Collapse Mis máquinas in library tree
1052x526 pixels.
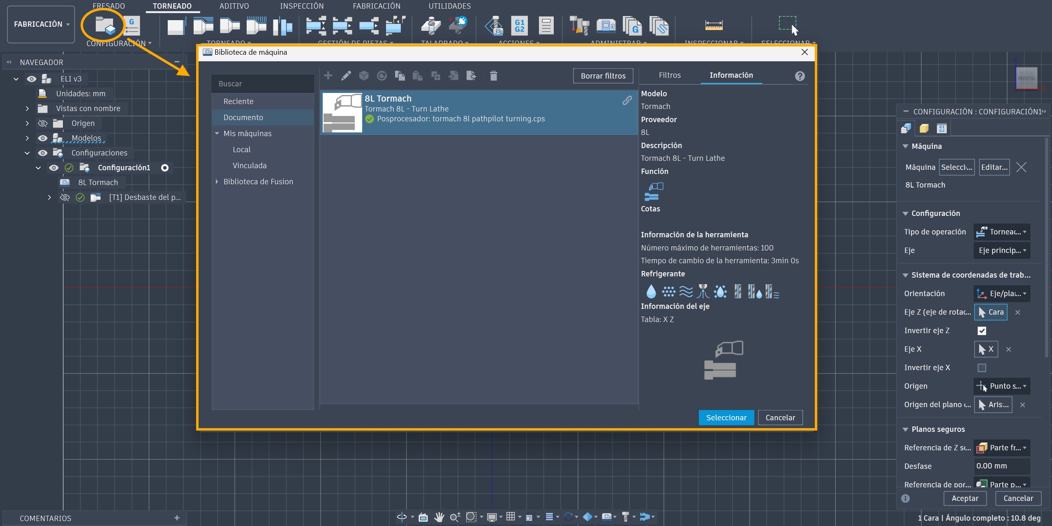coord(217,133)
